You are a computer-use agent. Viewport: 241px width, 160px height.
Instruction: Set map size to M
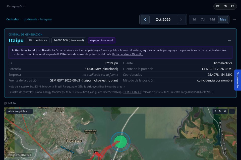pos(220,111)
